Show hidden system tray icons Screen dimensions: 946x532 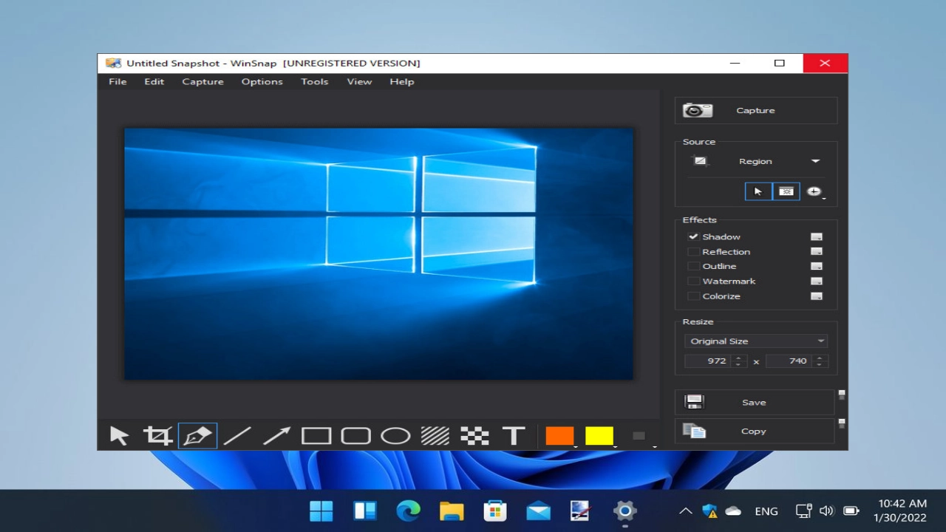[x=685, y=511]
